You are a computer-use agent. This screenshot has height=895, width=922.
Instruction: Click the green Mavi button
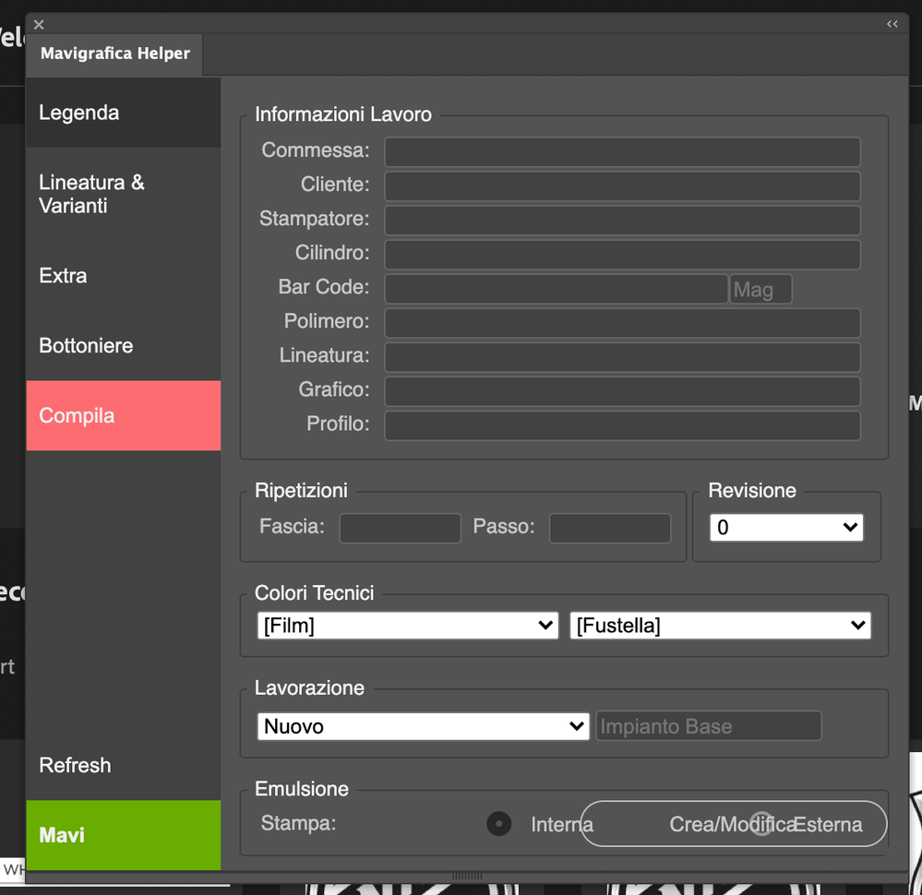click(59, 835)
